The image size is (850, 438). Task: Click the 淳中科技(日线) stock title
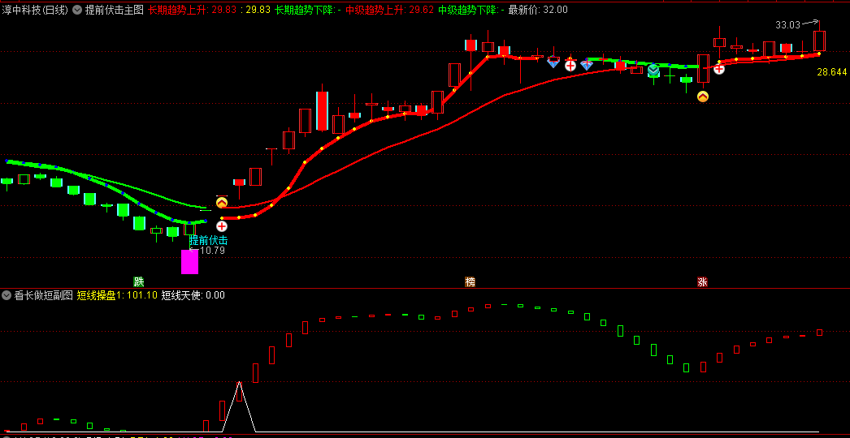pos(35,10)
